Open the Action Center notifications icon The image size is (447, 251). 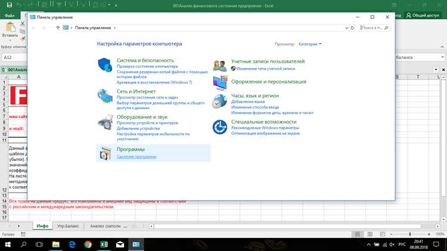436,244
